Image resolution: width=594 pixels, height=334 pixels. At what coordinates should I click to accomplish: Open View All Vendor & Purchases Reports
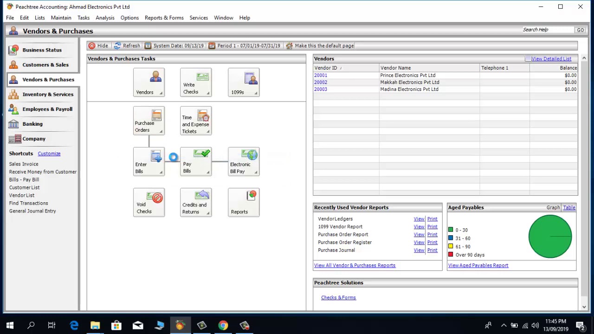(x=355, y=265)
